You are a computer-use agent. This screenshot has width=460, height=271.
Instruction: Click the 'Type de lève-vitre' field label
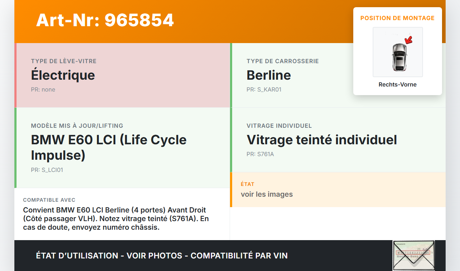tap(64, 61)
